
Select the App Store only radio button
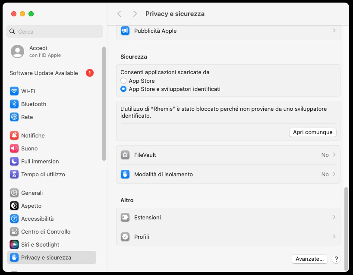click(123, 81)
